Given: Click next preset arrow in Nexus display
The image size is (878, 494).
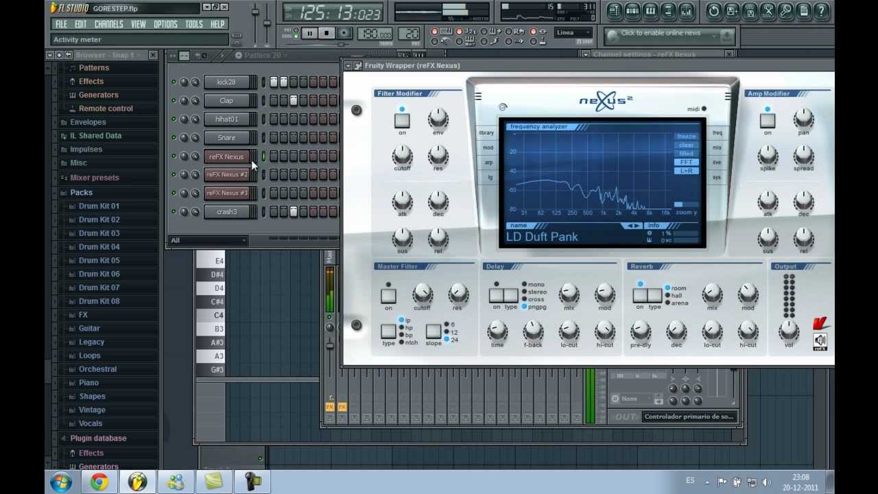Looking at the screenshot, I should coord(637,226).
